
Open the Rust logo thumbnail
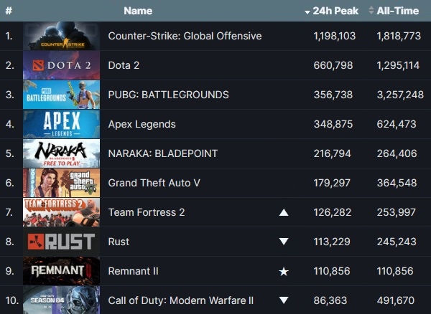pos(61,242)
